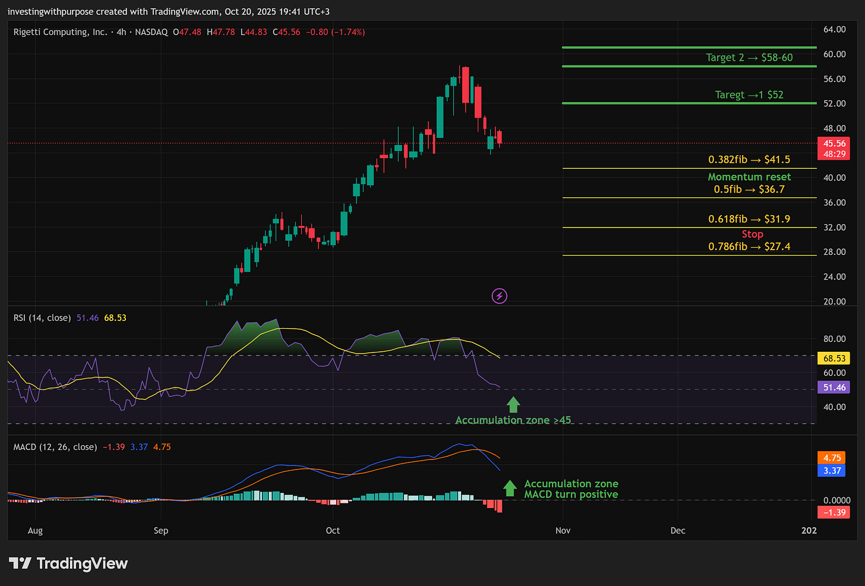The image size is (865, 586).
Task: Click the 0.786fib → $27.4 label
Action: click(x=749, y=247)
